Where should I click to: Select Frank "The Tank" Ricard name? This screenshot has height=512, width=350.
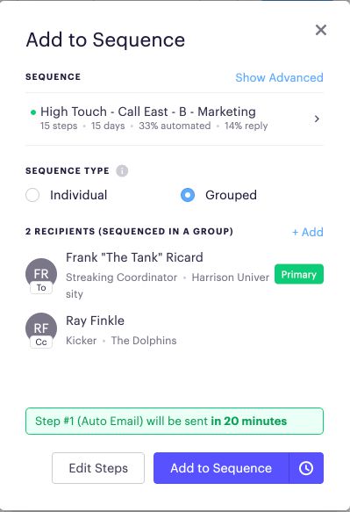click(134, 257)
